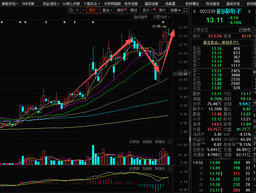Click 金额 value 9.94亿

coord(245,104)
